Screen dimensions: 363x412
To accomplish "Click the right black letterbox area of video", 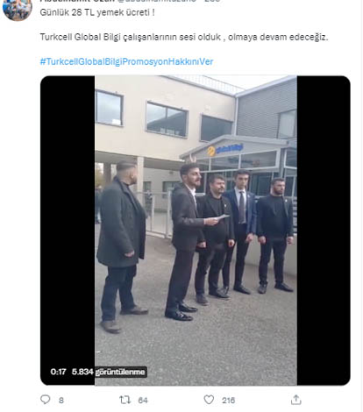I will 324,231.
